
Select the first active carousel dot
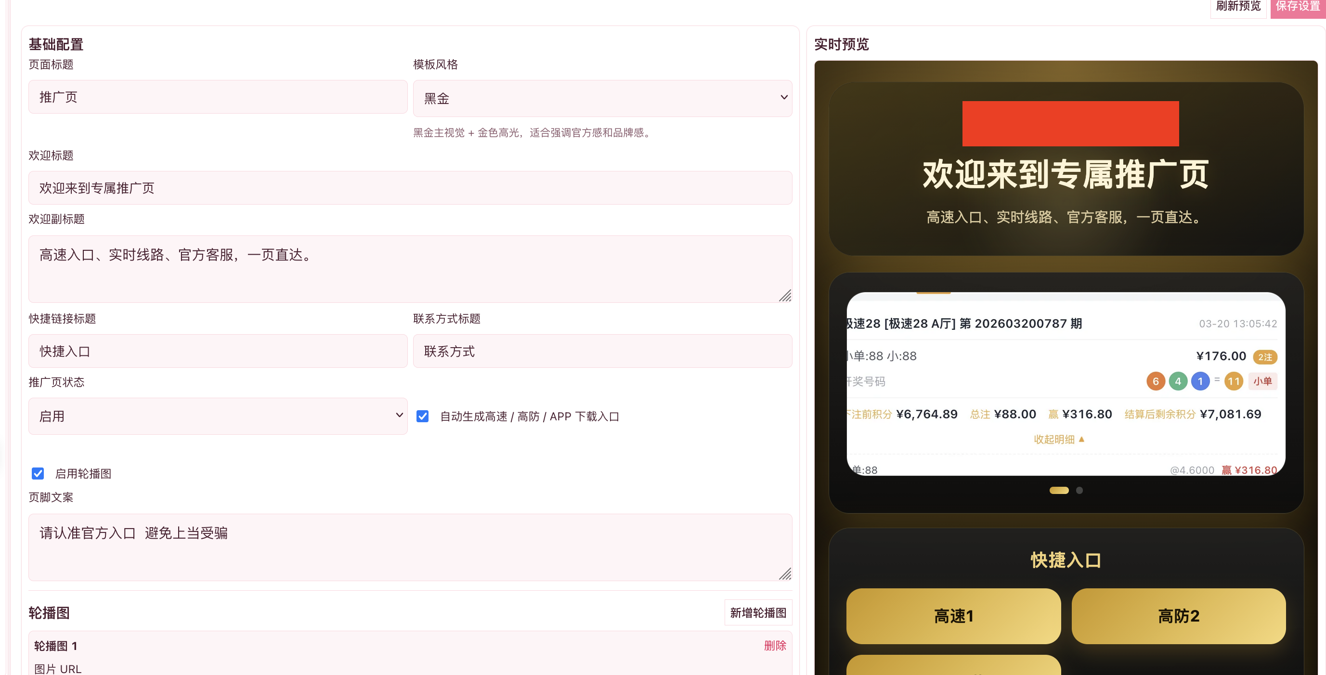(1059, 491)
